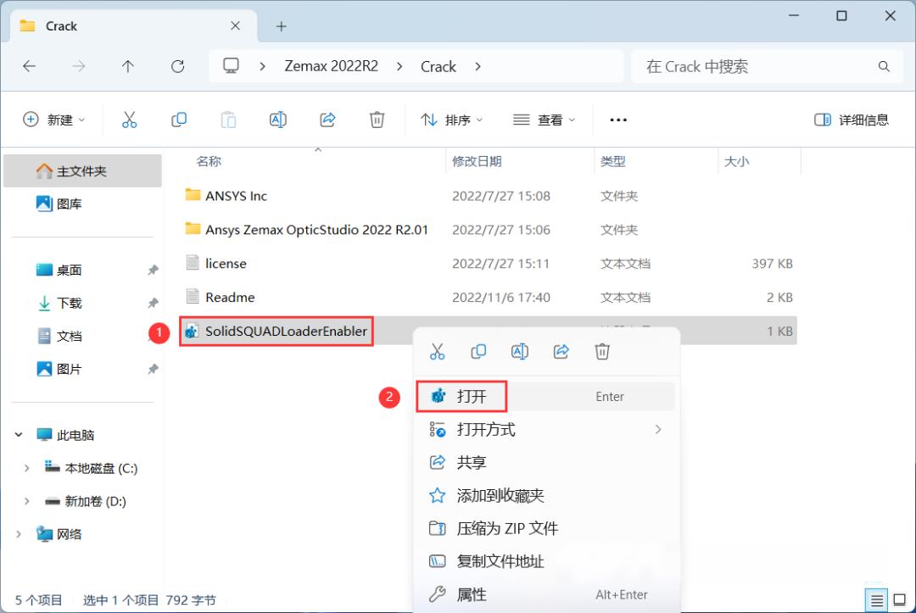Click the Cut icon in the context menu
Viewport: 916px width, 613px height.
[437, 352]
